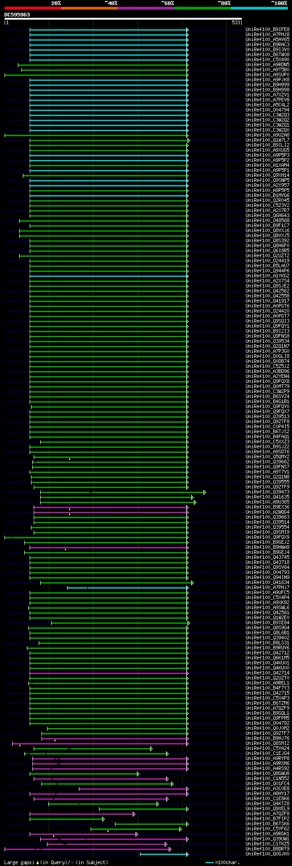The width and height of the screenshot is (292, 866).
Task: Select the UniRef100_A9RYP8 label
Action: [x=267, y=758]
